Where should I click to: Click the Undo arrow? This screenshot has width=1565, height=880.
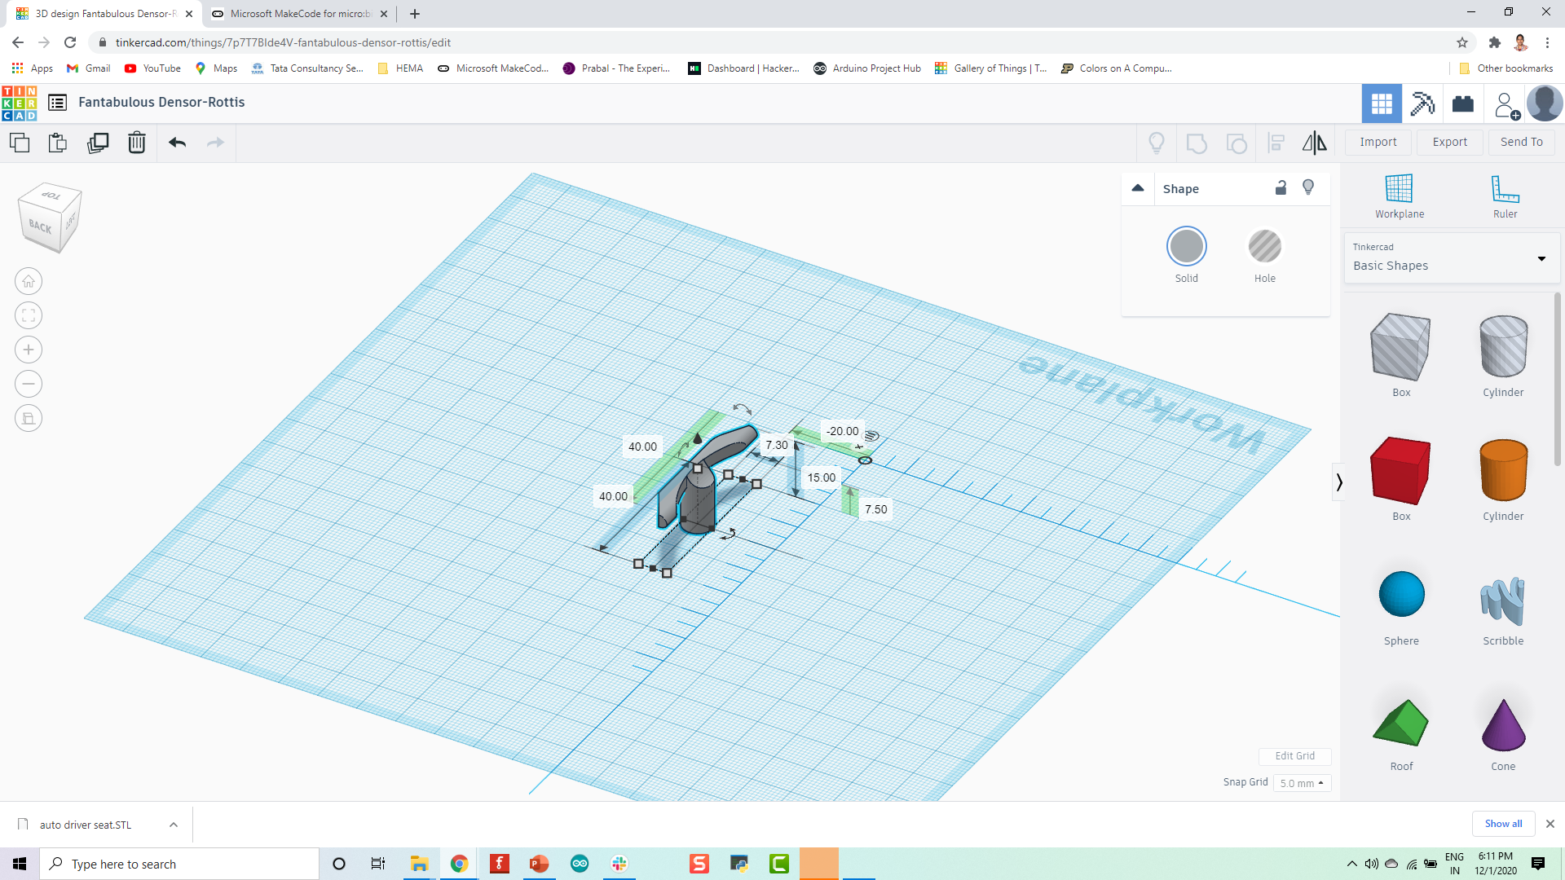(x=177, y=143)
